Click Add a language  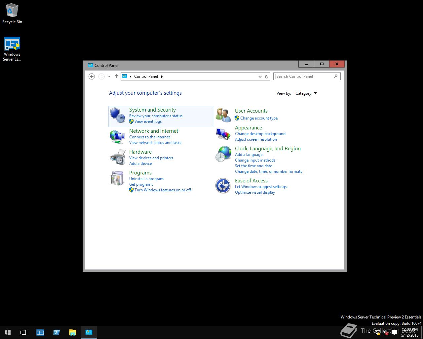point(249,155)
